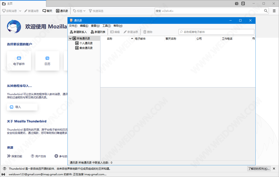Collapse the 所有通讯录 tree node
279x177 pixels.
71,39
